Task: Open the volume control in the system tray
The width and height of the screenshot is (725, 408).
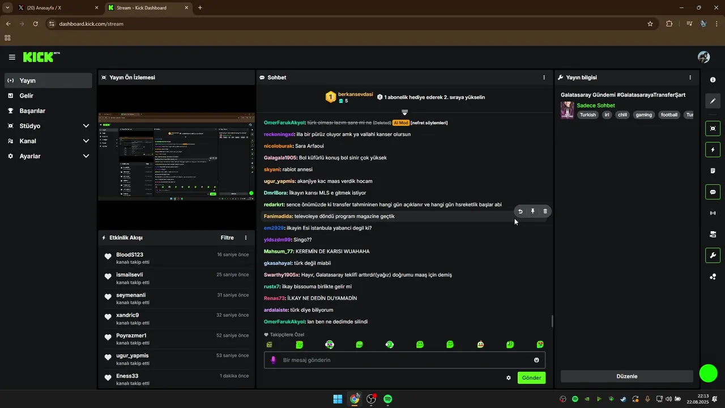Action: (x=668, y=399)
